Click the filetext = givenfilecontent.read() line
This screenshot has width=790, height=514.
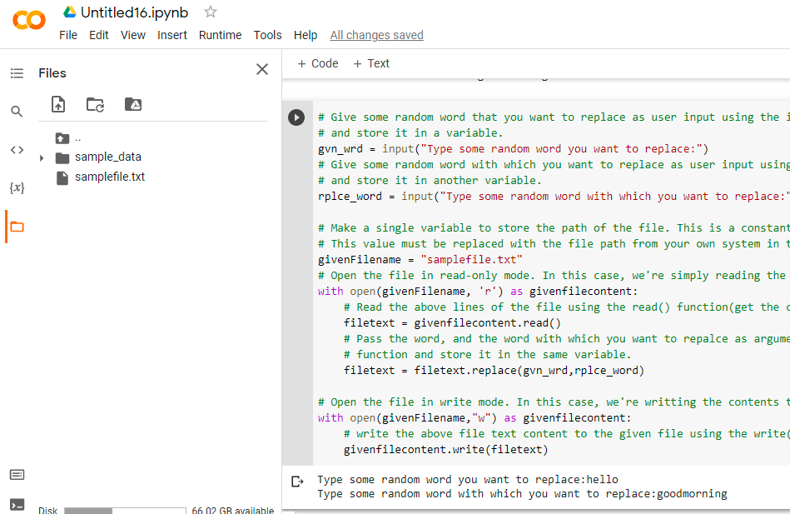pyautogui.click(x=452, y=323)
